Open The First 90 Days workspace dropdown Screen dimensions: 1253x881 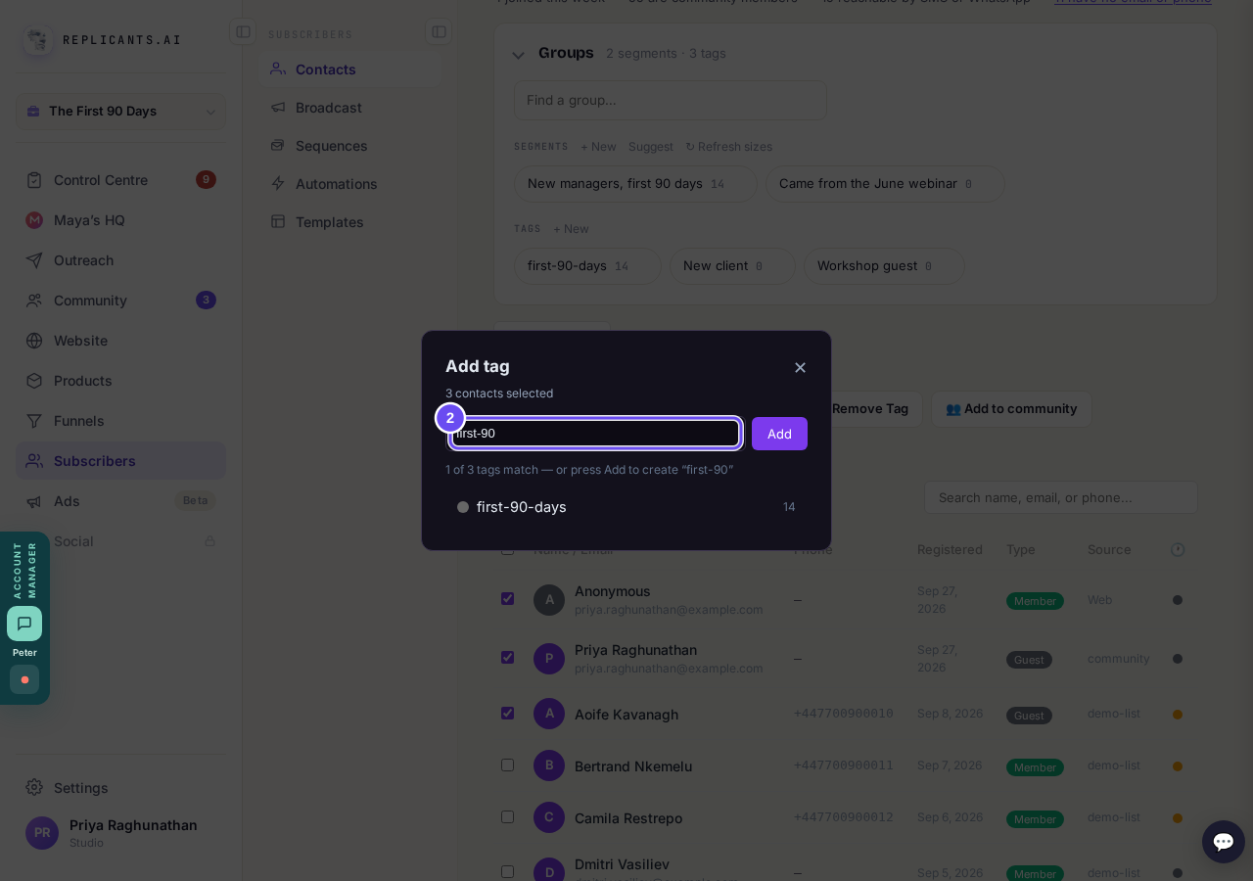120,111
